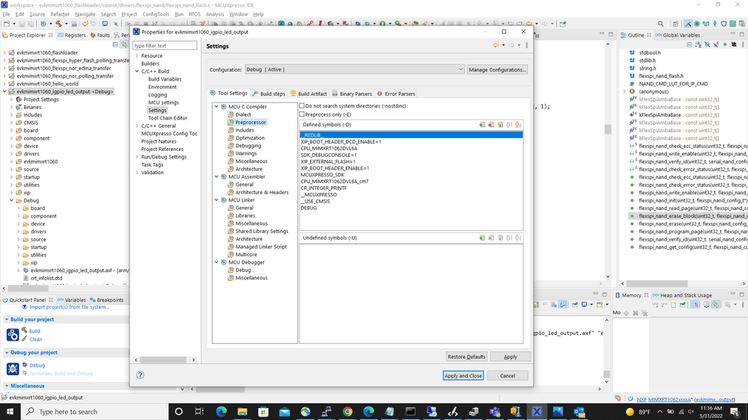Select Managed Linker Script item

pos(261,247)
